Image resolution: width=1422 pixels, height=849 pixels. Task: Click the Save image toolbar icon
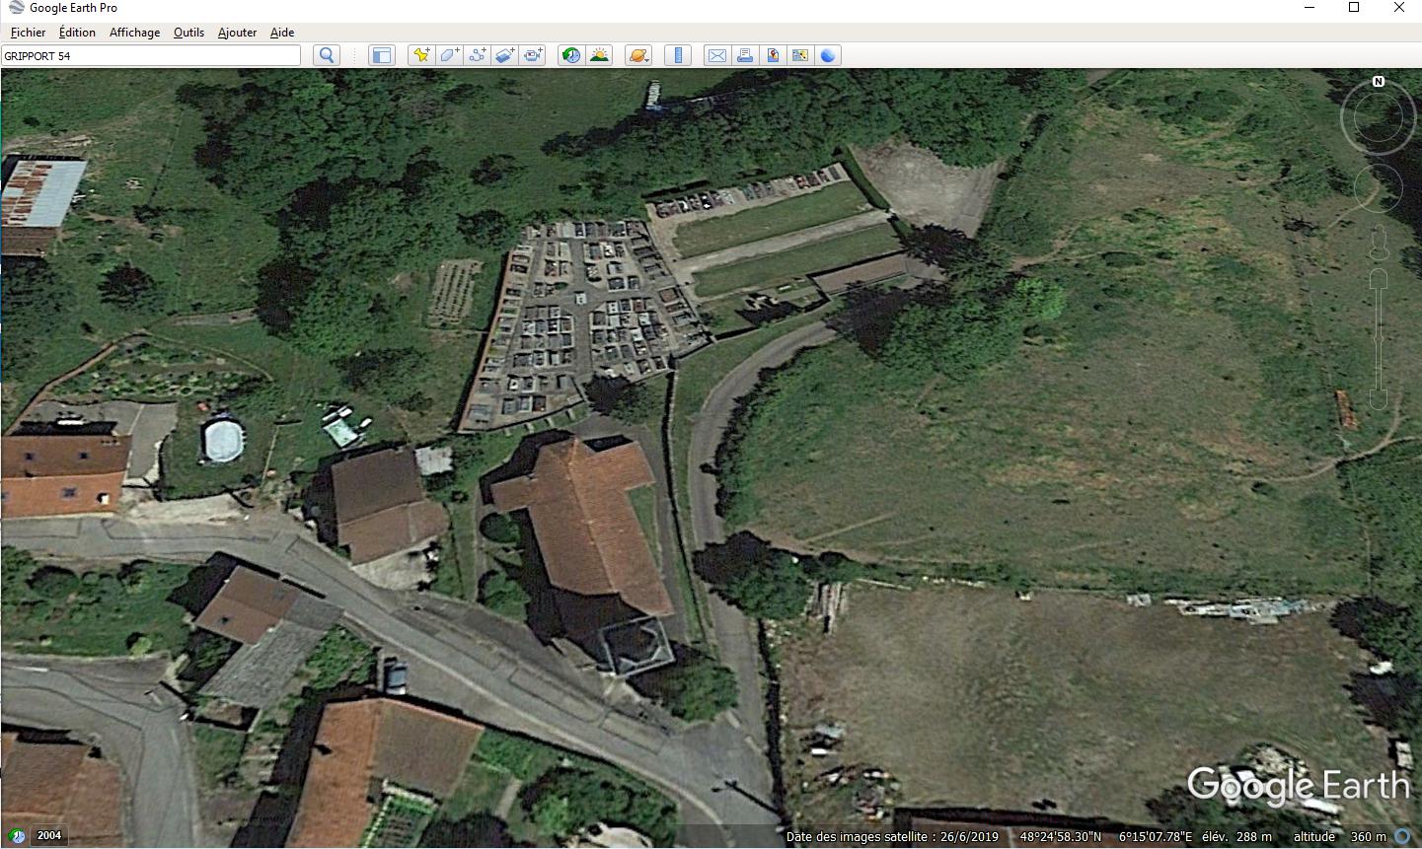tap(773, 55)
